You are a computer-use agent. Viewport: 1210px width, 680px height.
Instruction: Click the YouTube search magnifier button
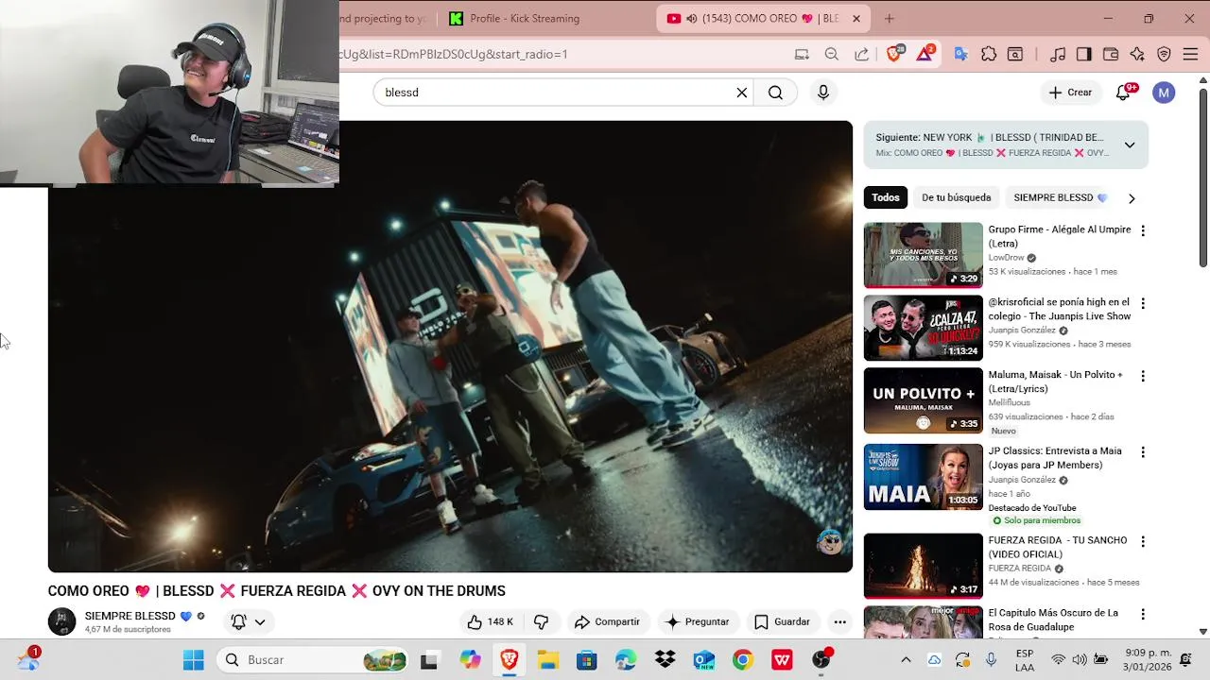(x=775, y=93)
